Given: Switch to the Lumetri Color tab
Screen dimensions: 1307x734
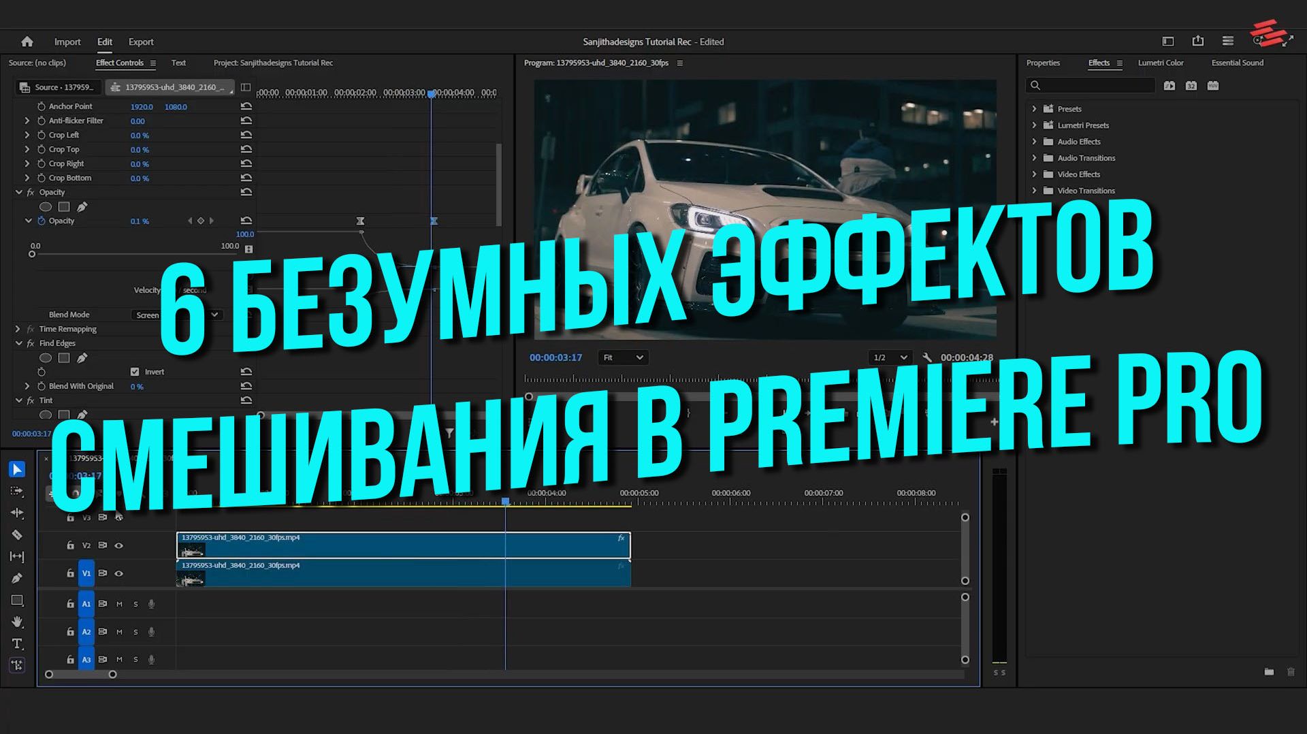Looking at the screenshot, I should pos(1161,63).
